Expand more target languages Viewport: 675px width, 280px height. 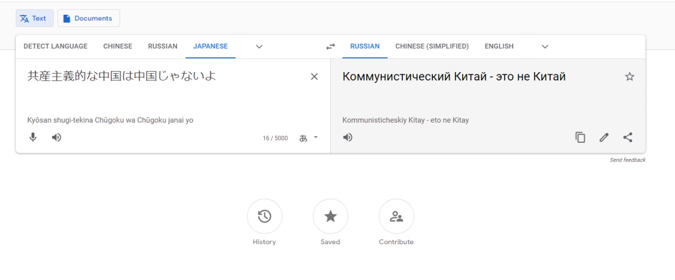tap(545, 46)
